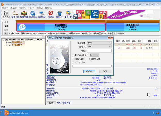Image resolution: width=161 pixels, height=116 pixels.
Task: Click the red Format (格式化) toolbar icon
Action: (51, 14)
